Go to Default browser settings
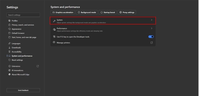The image size is (199, 96). click(18, 33)
